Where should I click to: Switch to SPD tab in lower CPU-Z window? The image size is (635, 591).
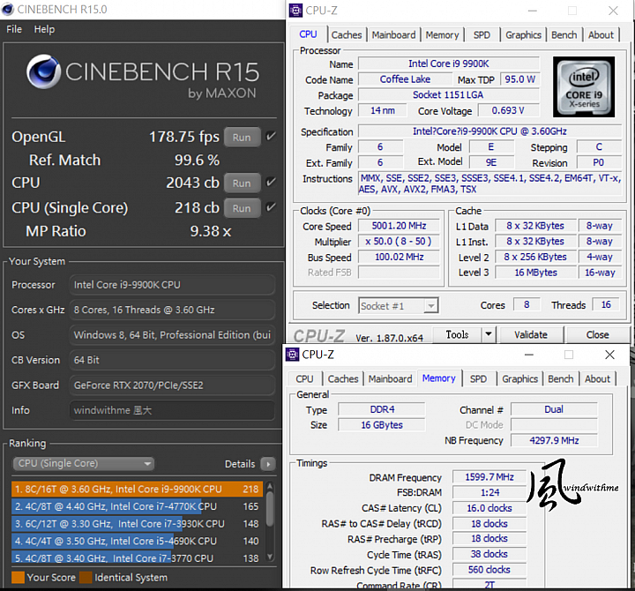[x=478, y=378]
